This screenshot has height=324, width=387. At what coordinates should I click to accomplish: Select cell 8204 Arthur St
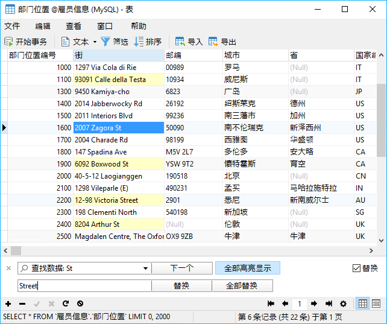119,224
